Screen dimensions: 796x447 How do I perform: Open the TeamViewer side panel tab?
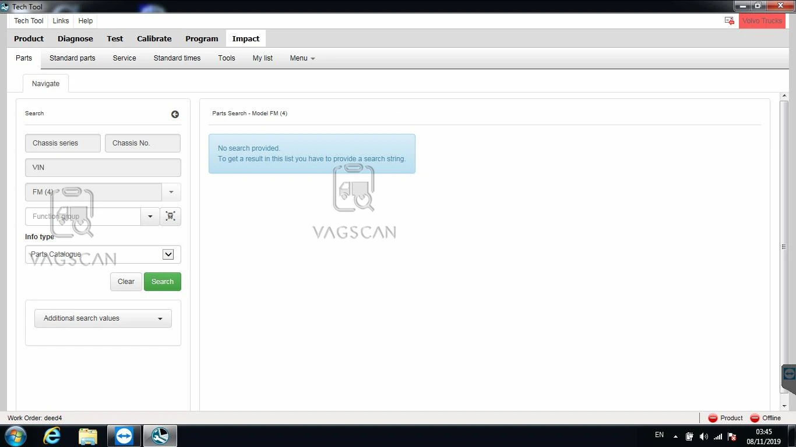point(789,374)
